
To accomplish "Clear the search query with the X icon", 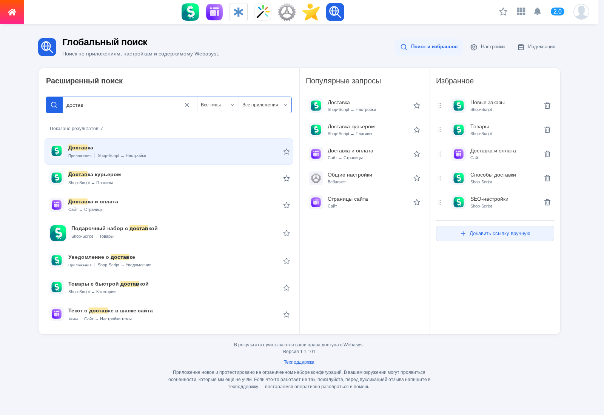I will 187,105.
